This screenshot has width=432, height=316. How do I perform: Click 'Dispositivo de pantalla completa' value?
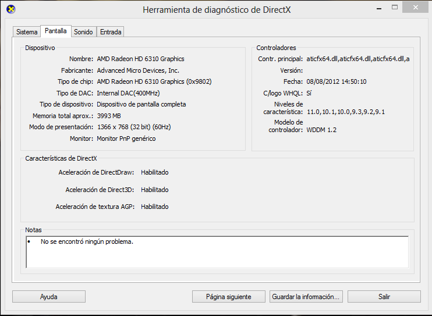(x=141, y=104)
